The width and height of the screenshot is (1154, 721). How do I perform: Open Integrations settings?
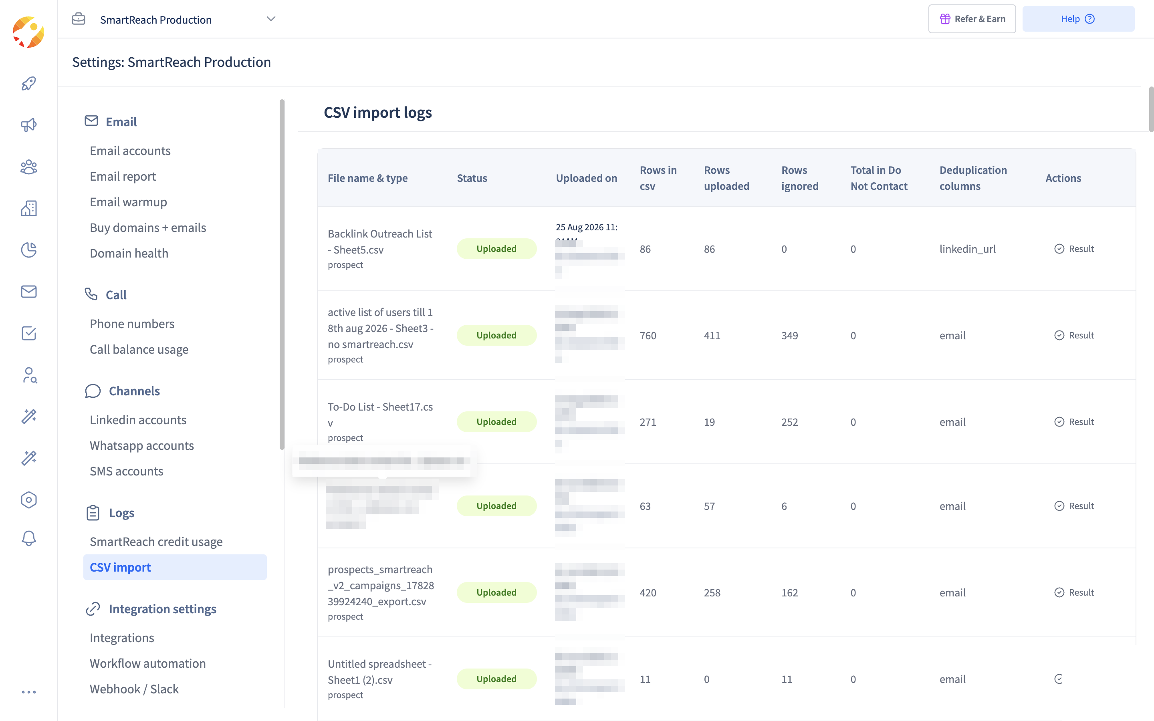click(121, 638)
